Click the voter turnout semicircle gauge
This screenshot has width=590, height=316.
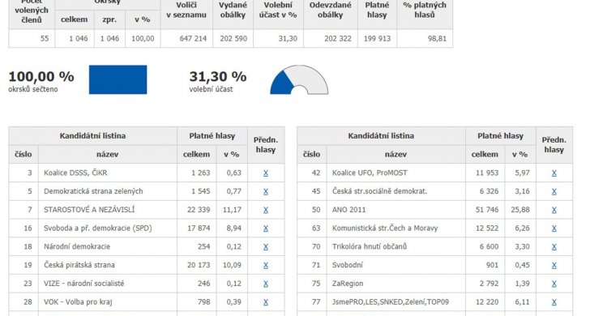click(x=299, y=79)
